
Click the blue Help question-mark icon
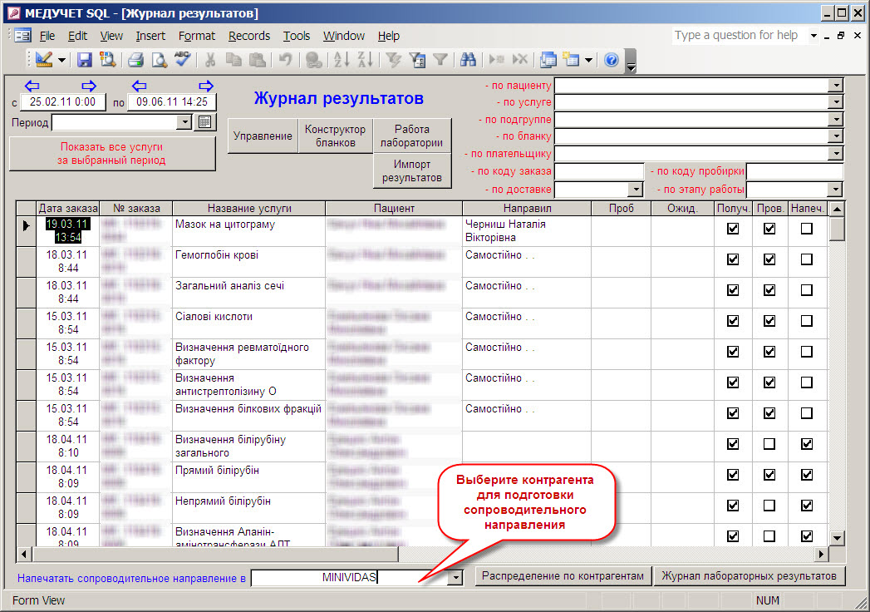click(612, 59)
